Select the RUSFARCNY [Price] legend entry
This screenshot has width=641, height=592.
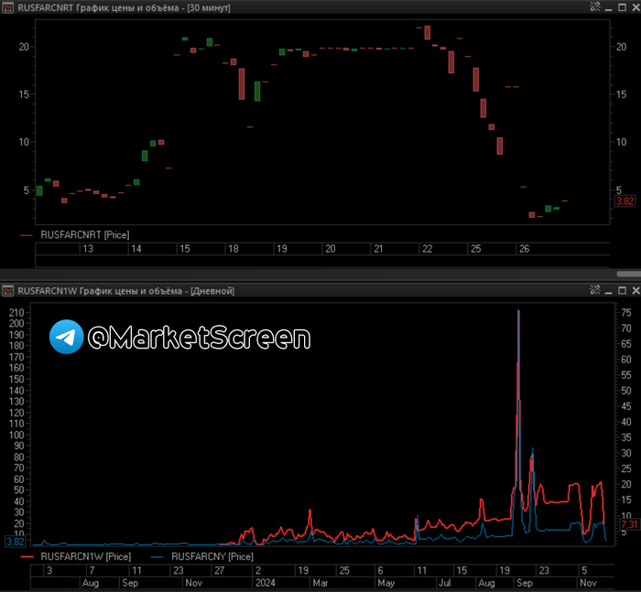[212, 556]
